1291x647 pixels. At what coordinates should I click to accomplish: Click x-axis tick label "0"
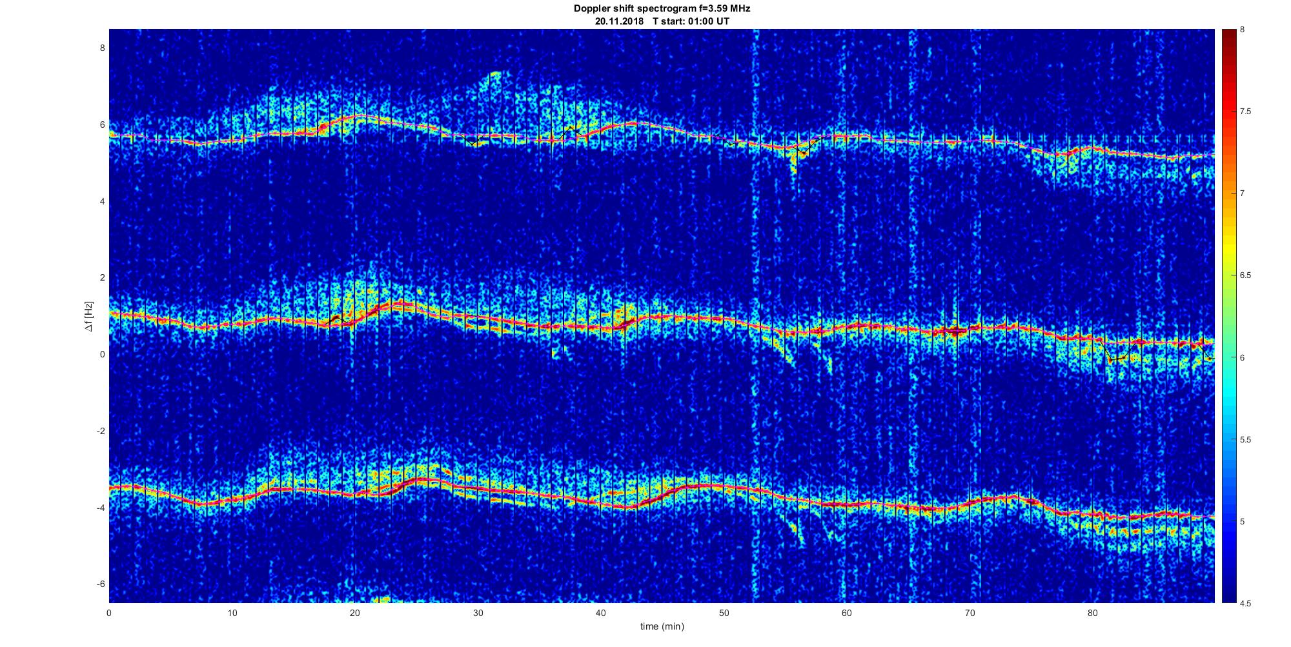point(109,613)
